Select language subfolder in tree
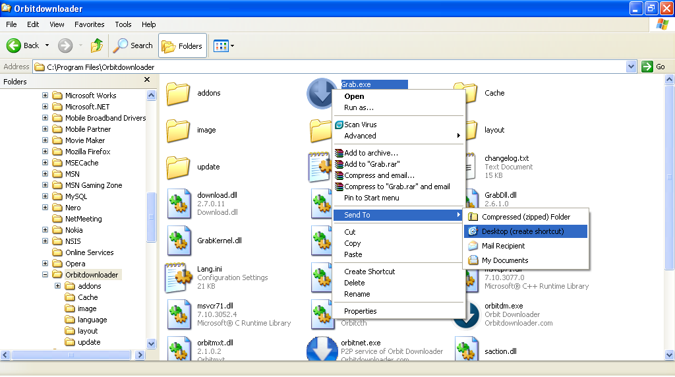The height and width of the screenshot is (377, 675). tap(92, 320)
